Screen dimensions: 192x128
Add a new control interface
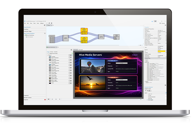(x=45, y=33)
